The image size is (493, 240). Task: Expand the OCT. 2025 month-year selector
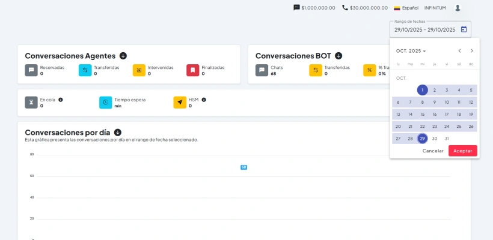[x=411, y=51]
